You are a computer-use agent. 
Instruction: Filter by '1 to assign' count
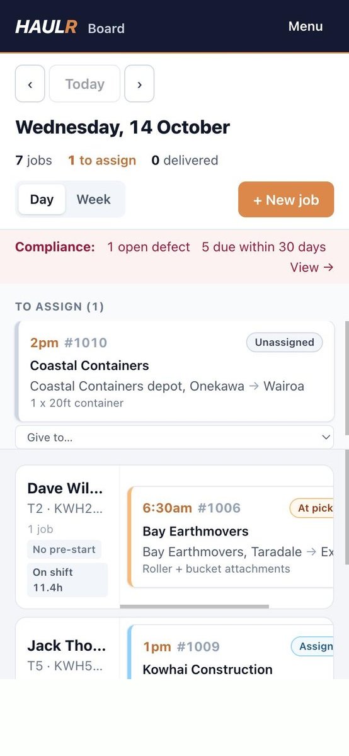(x=102, y=160)
